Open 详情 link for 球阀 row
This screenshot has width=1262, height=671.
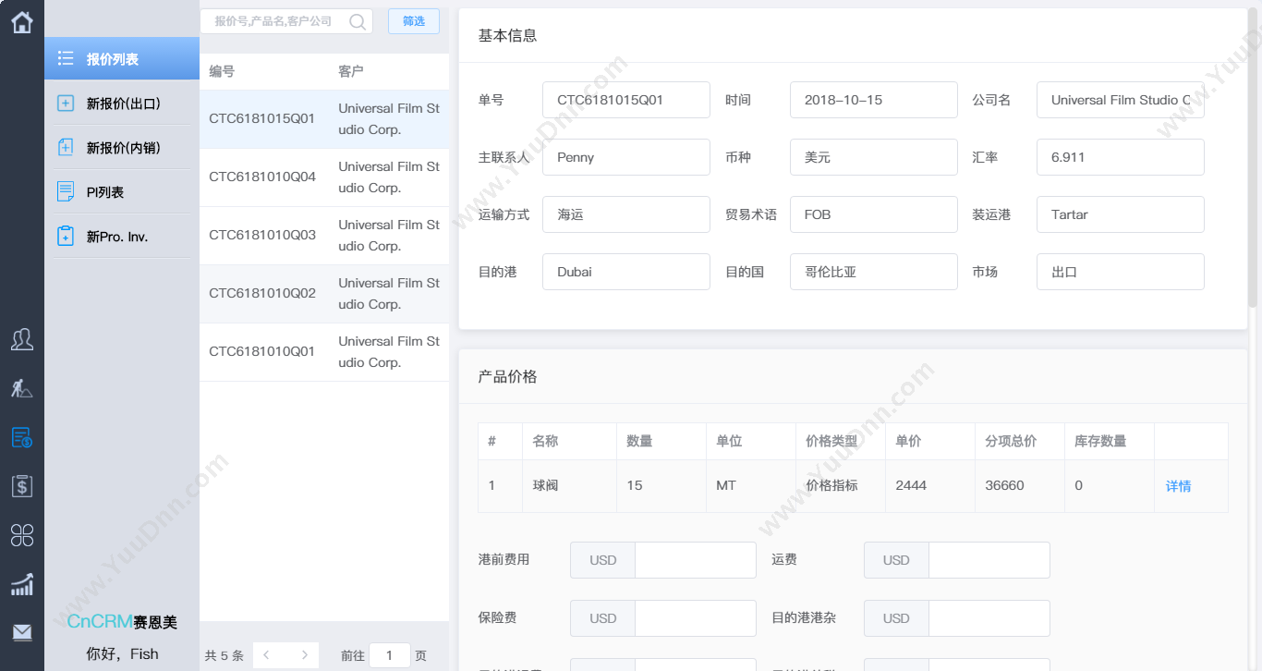pyautogui.click(x=1178, y=486)
